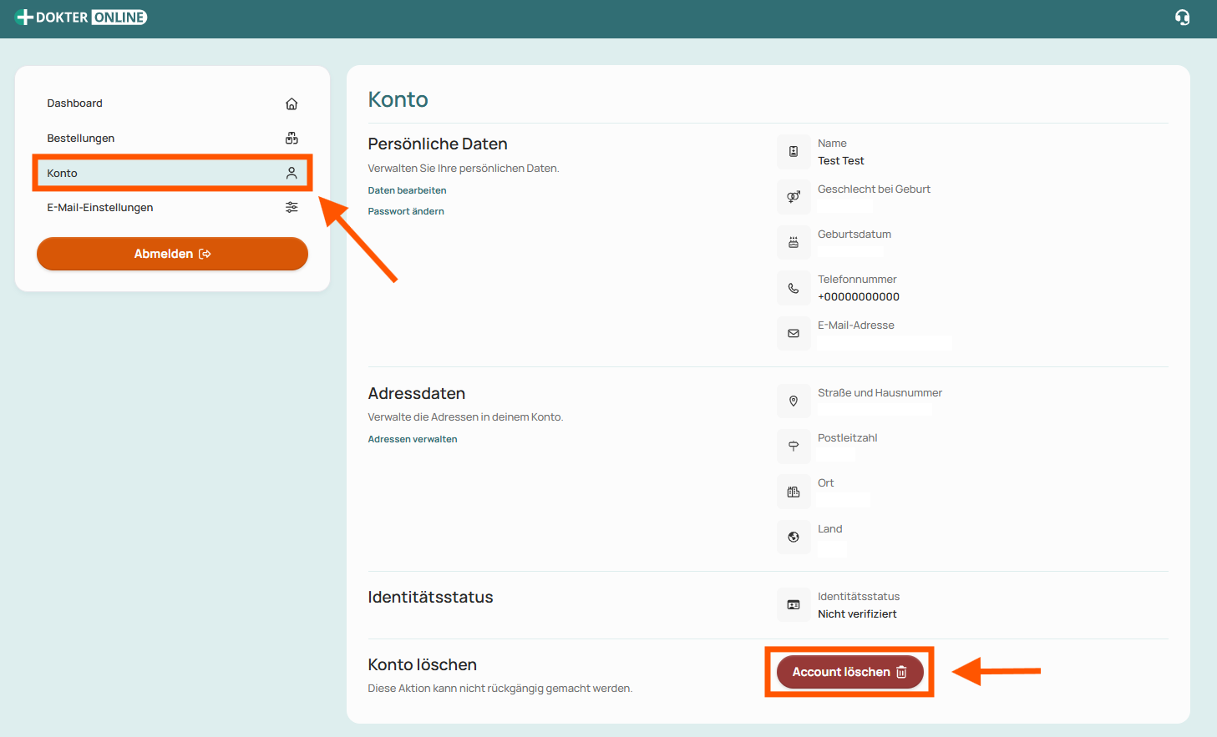Viewport: 1217px width, 737px height.
Task: Follow the Passwort ändern link
Action: (x=406, y=211)
